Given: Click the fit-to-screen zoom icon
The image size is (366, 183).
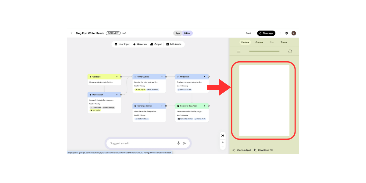Looking at the screenshot, I should 223,135.
